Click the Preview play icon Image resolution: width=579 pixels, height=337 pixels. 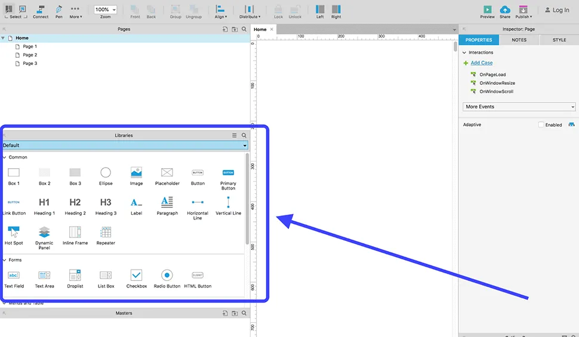click(487, 10)
